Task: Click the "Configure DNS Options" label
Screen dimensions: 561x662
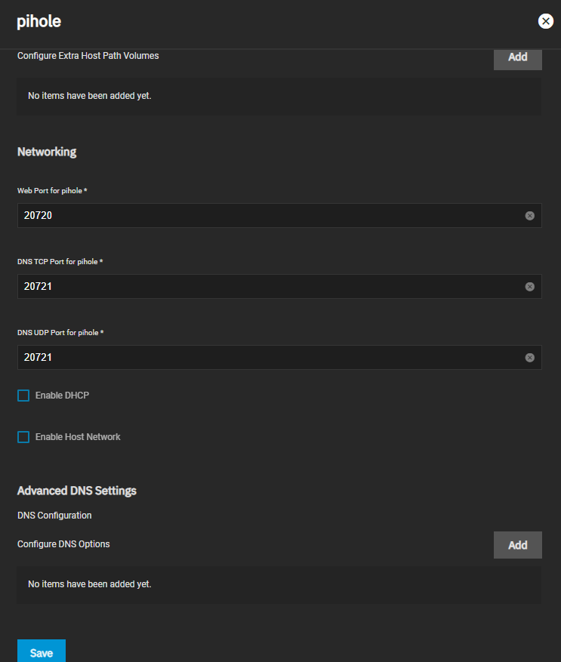Action: pos(63,544)
